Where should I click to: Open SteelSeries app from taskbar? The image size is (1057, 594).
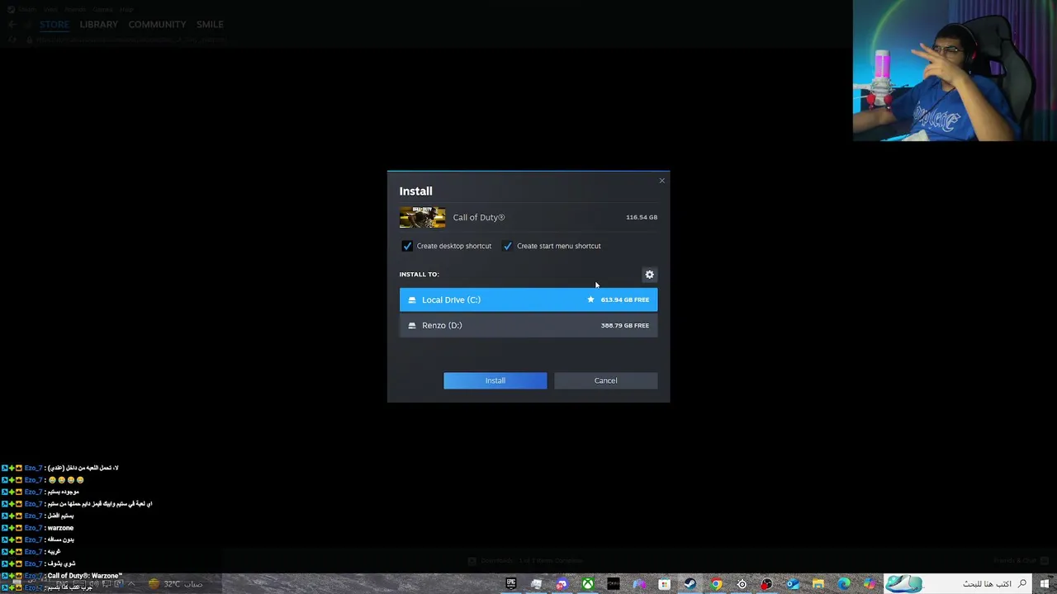[742, 584]
